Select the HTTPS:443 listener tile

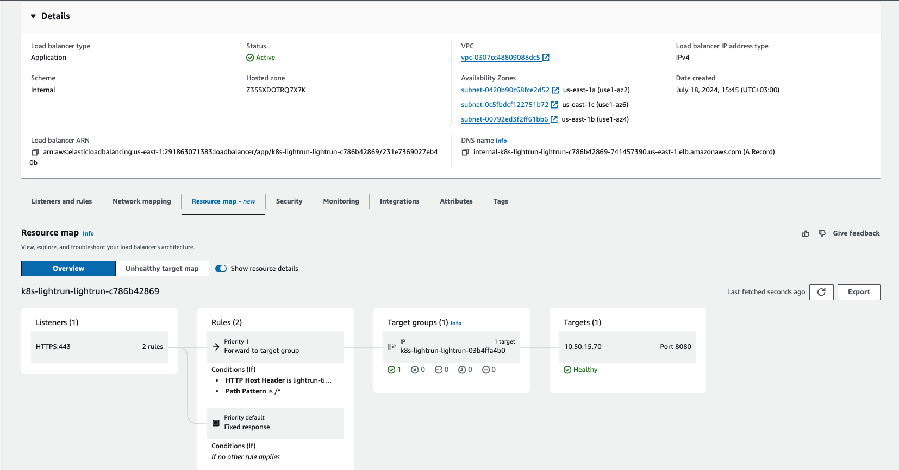[x=99, y=347]
